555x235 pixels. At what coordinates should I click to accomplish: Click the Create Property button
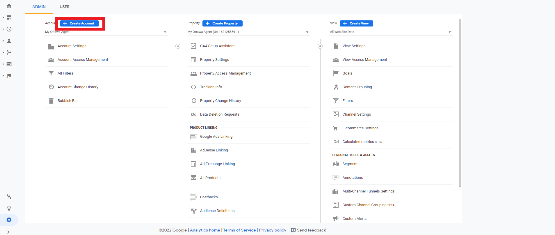point(222,23)
